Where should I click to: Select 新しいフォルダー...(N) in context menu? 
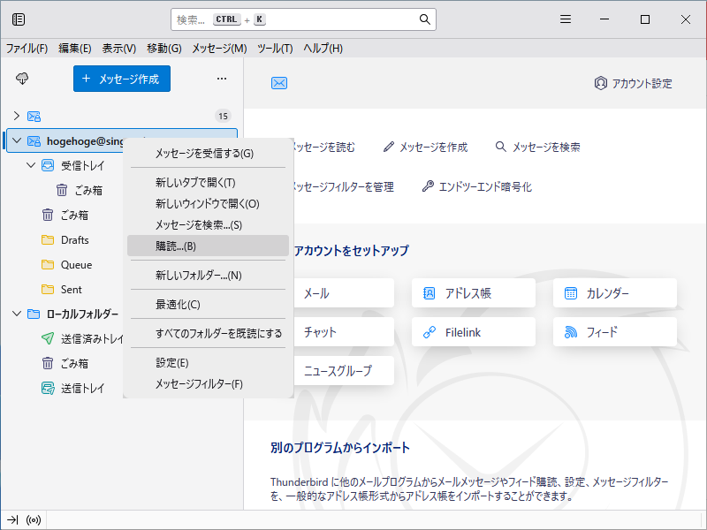pos(208,275)
